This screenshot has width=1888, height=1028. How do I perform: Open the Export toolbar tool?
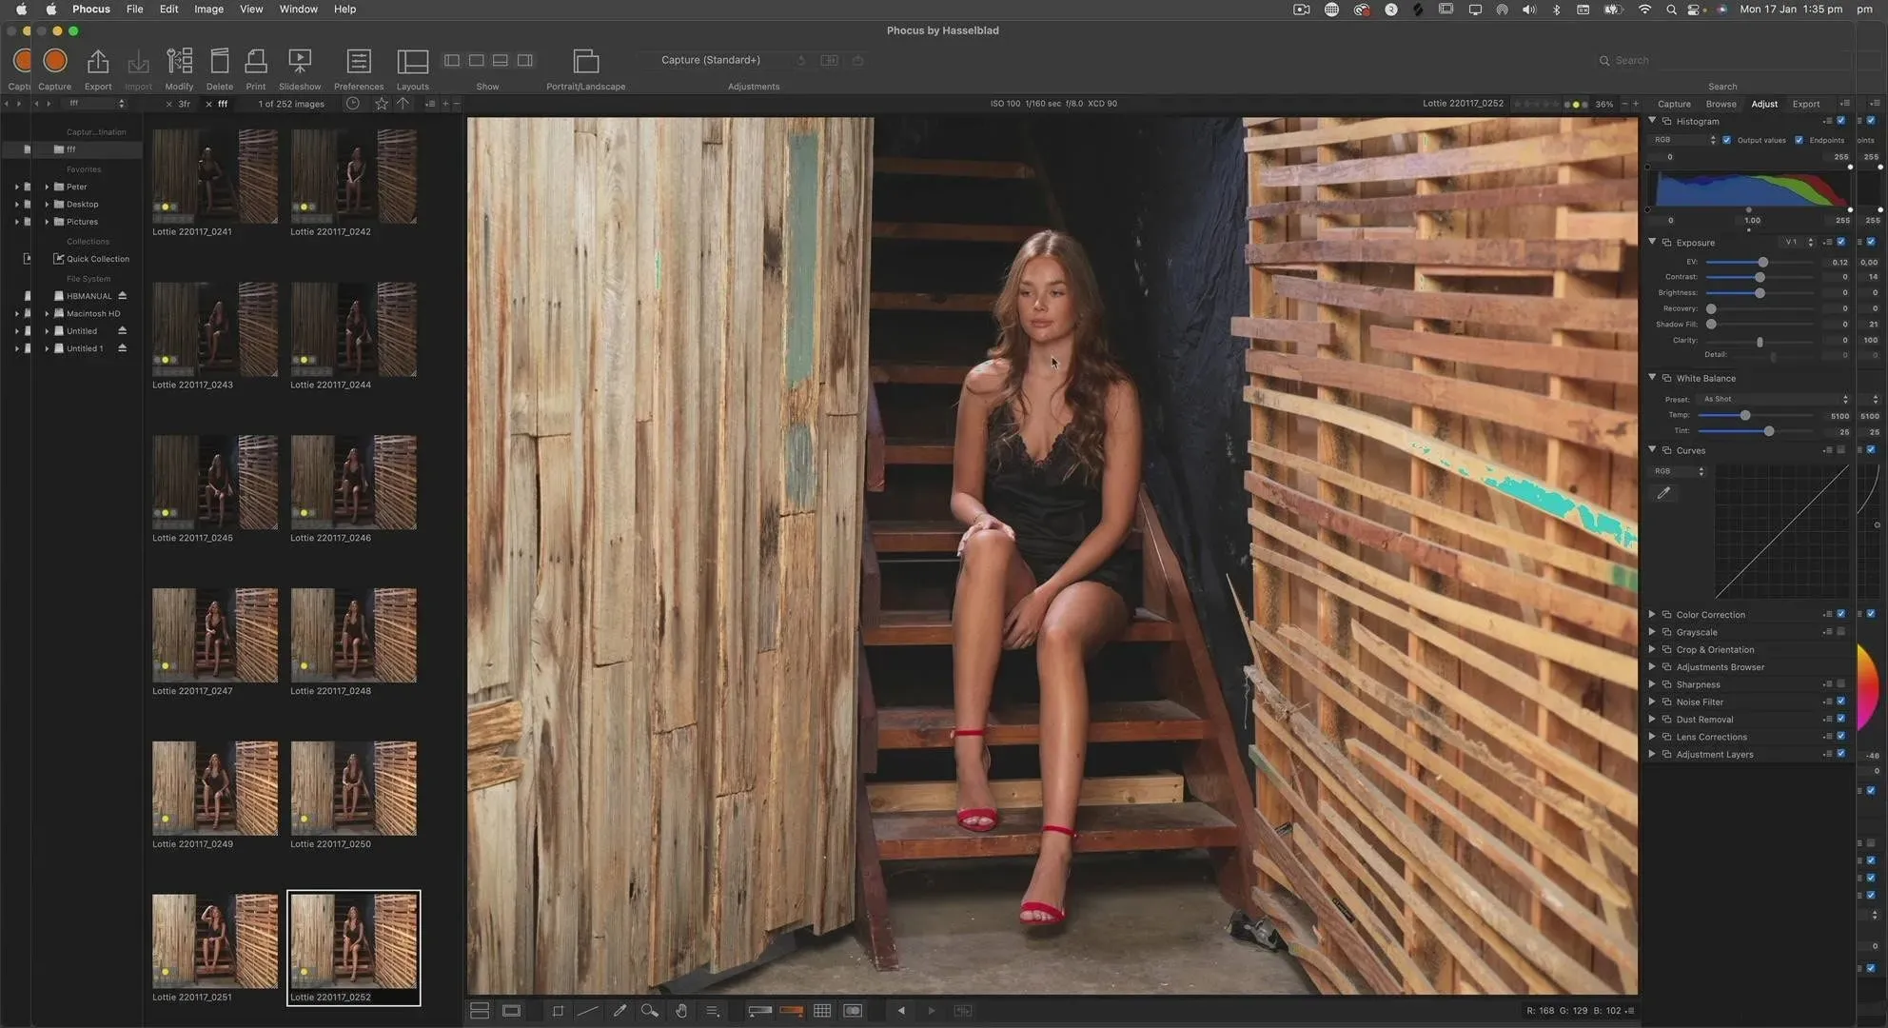tap(98, 62)
